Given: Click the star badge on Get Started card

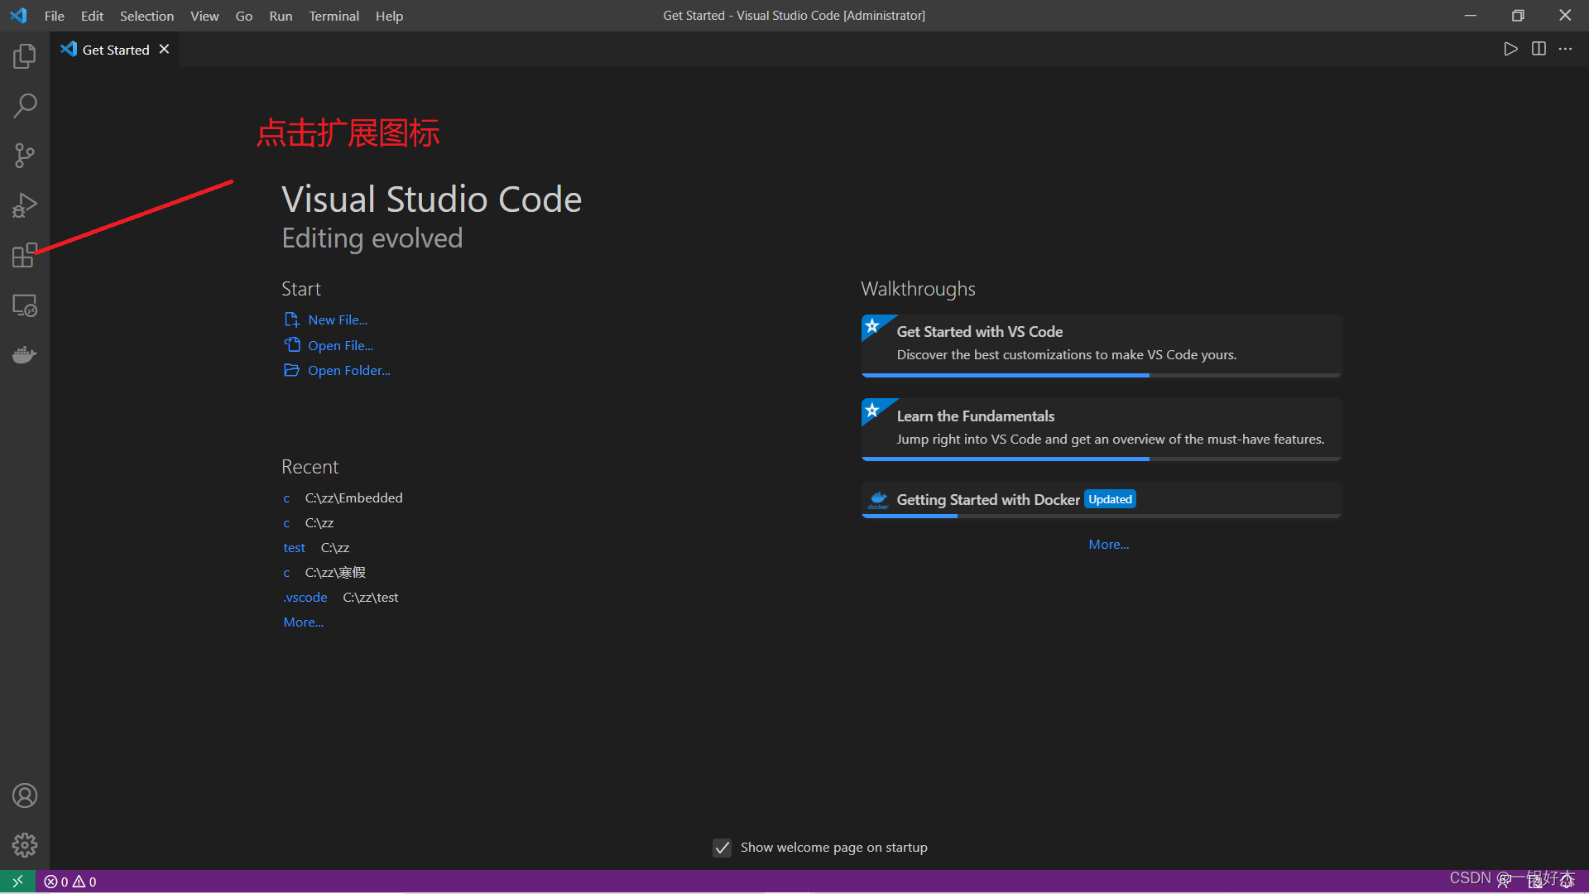Looking at the screenshot, I should pyautogui.click(x=872, y=325).
